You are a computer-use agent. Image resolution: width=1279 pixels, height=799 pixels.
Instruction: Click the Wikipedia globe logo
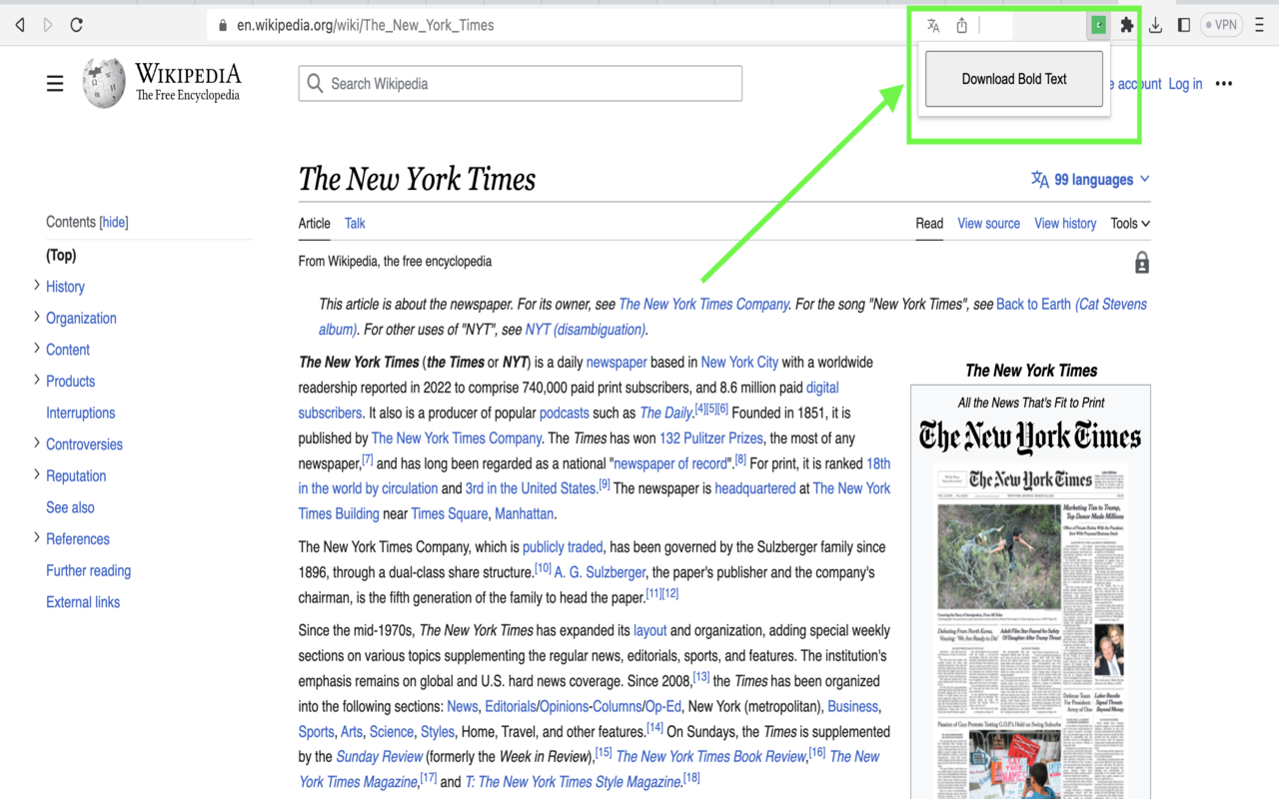click(x=104, y=83)
